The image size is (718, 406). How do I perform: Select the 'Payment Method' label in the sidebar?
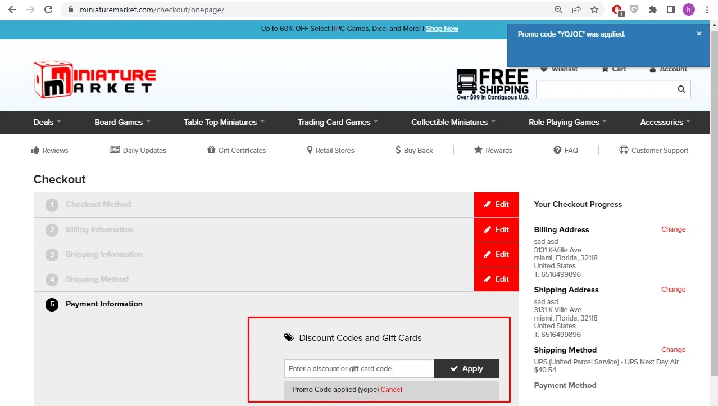(565, 386)
